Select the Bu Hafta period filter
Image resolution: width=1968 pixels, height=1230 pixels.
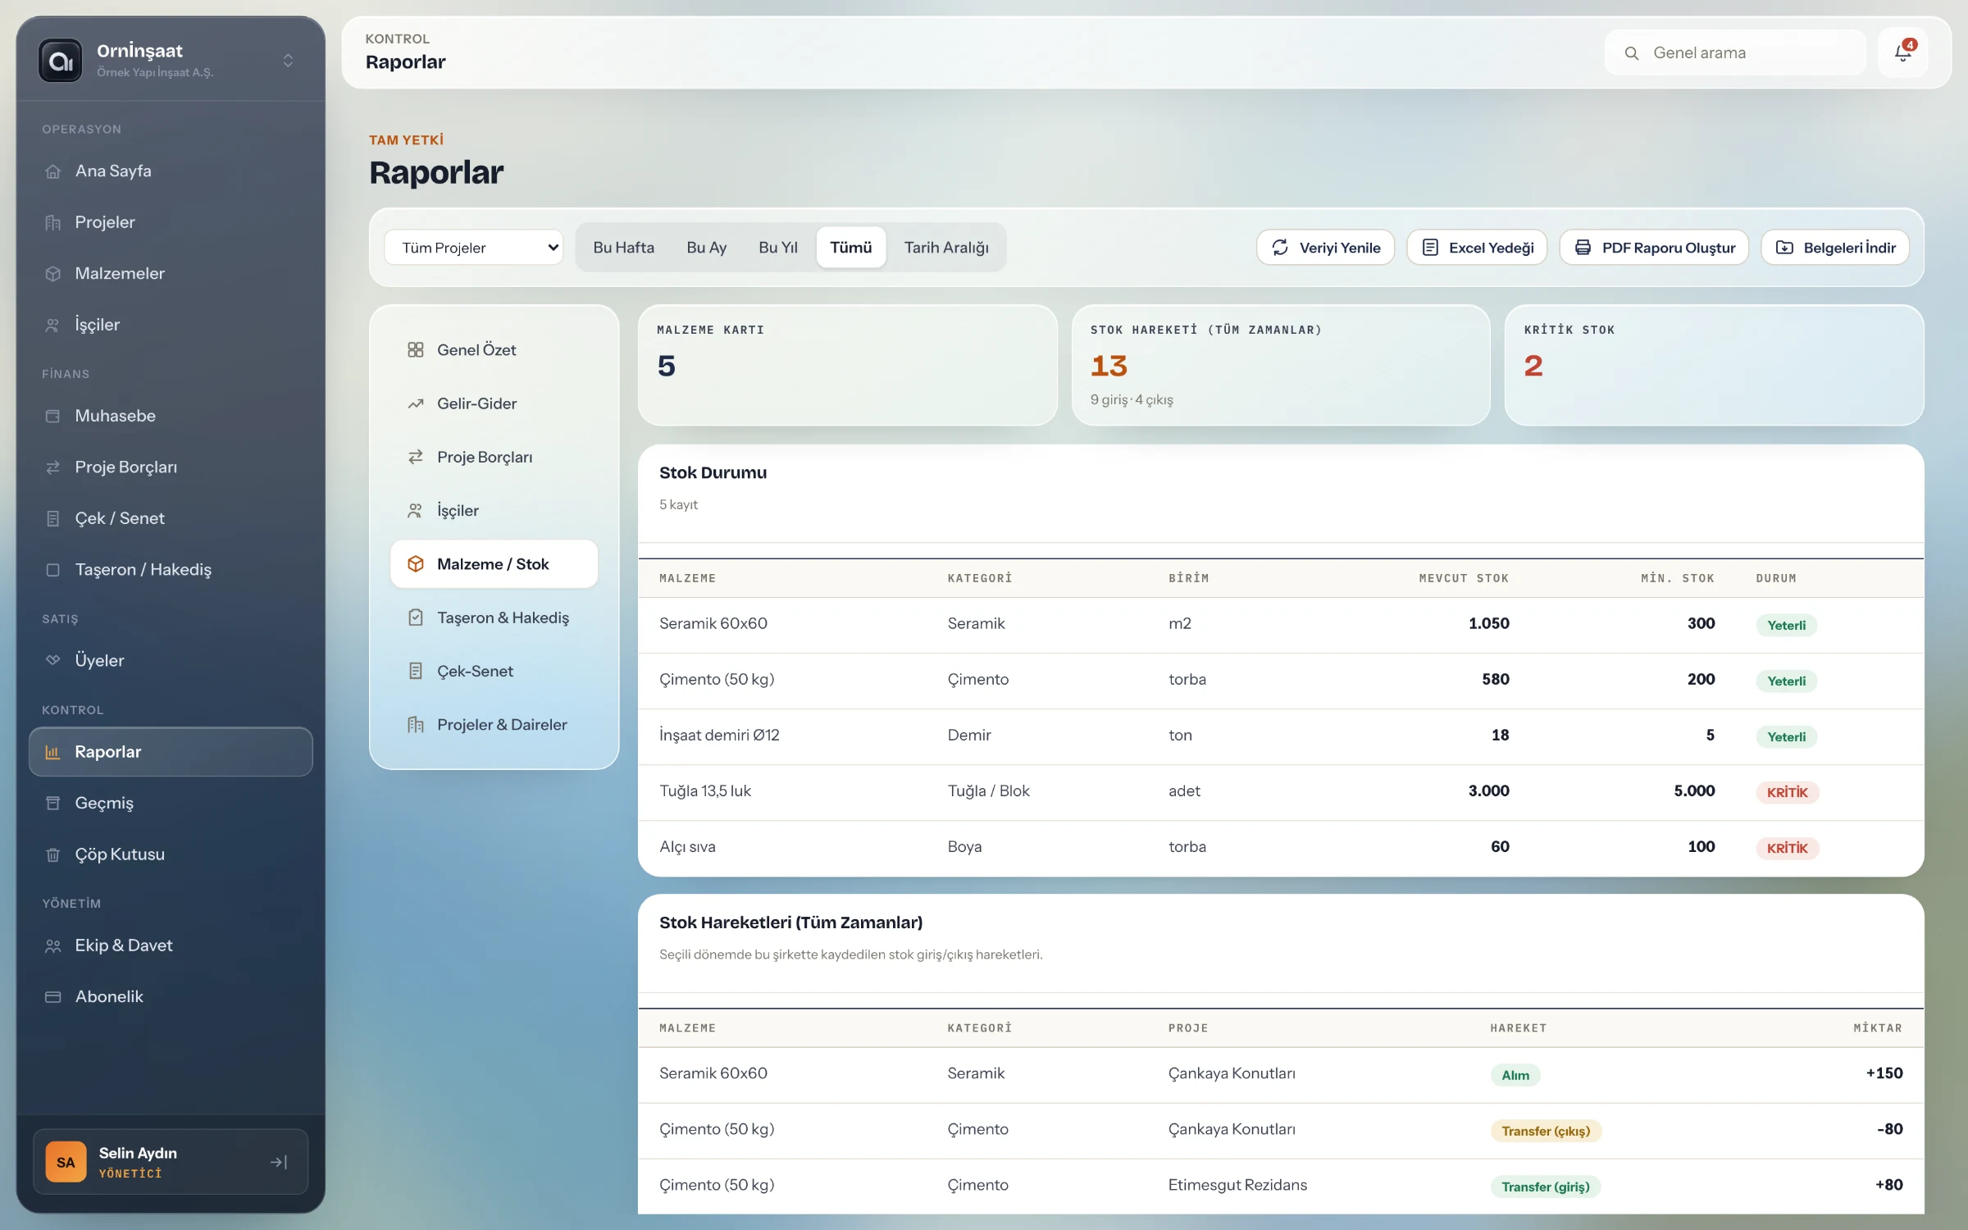tap(623, 248)
